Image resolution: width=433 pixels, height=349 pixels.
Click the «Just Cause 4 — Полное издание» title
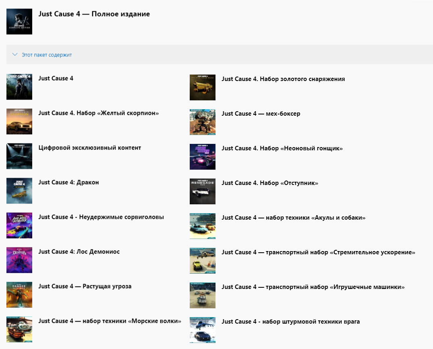point(94,14)
